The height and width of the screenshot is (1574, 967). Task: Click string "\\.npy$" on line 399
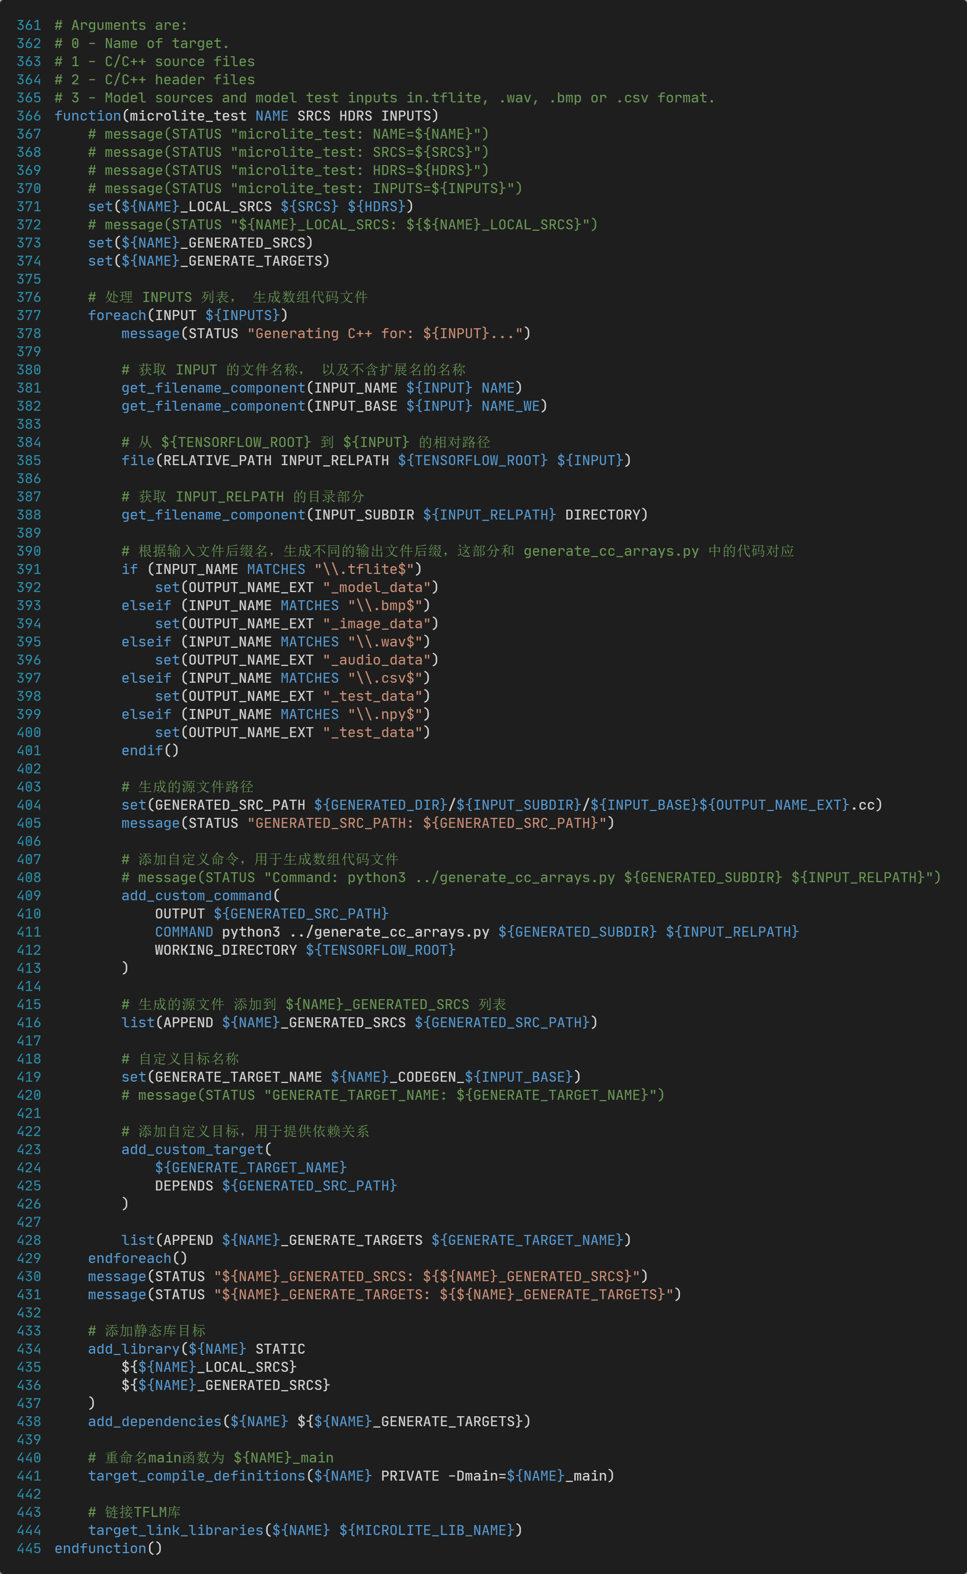(x=385, y=714)
